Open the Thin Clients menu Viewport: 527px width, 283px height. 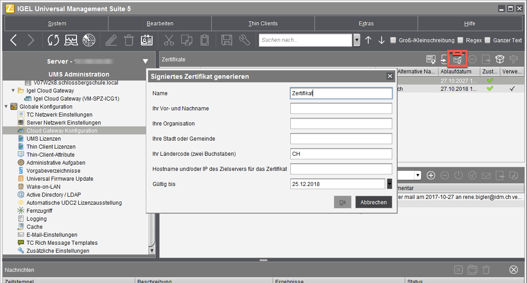point(262,23)
